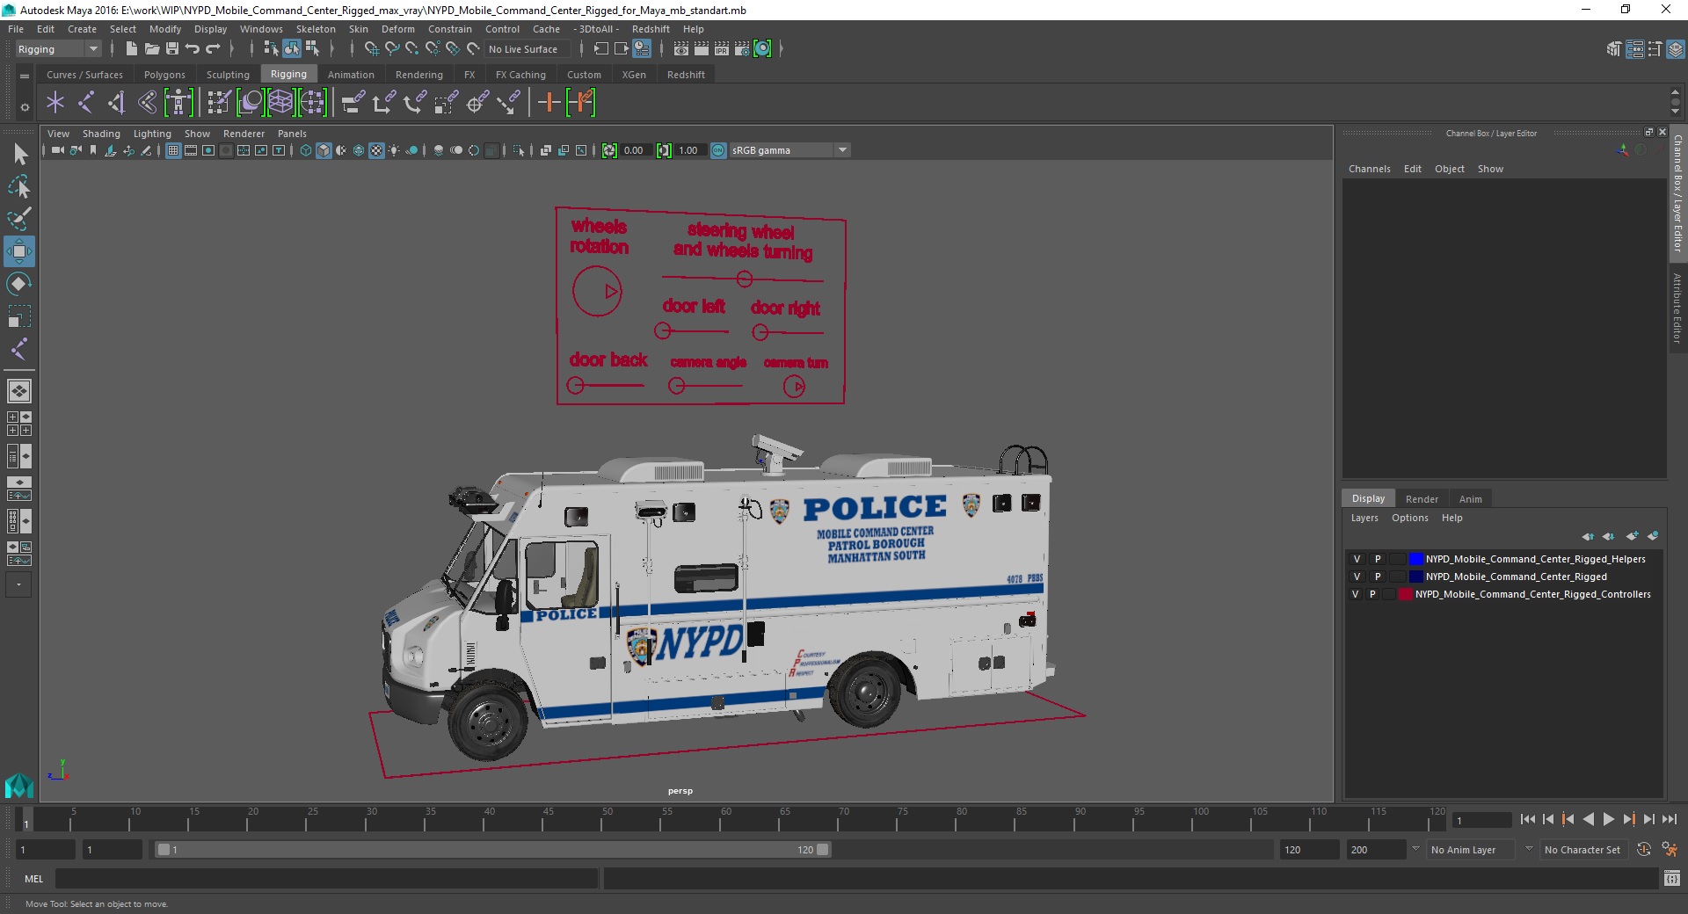Click the blue color swatch of Rigged_Helpers layer

[x=1415, y=559]
